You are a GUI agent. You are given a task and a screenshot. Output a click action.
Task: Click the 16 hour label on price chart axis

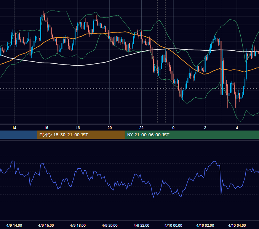tap(46, 128)
